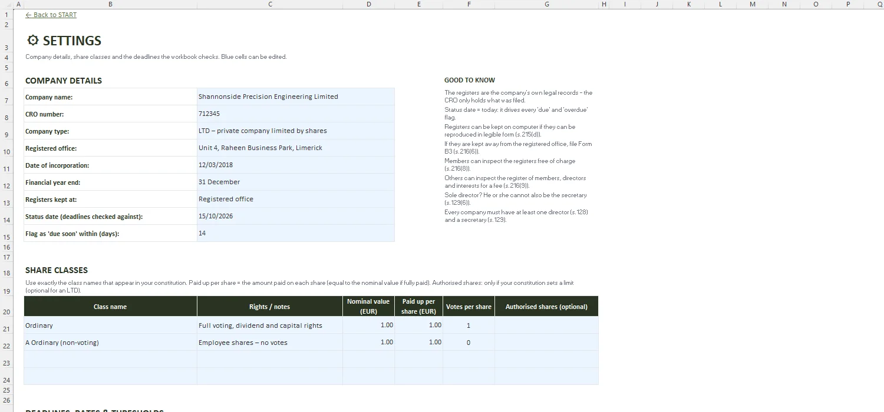The image size is (884, 412).
Task: Select the due soon days value 14
Action: point(295,233)
